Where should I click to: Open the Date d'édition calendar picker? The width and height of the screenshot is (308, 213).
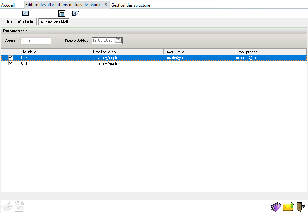pyautogui.click(x=118, y=40)
